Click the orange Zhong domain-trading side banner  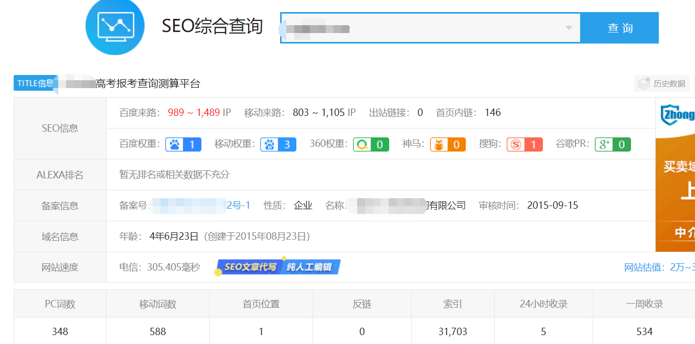(x=677, y=173)
